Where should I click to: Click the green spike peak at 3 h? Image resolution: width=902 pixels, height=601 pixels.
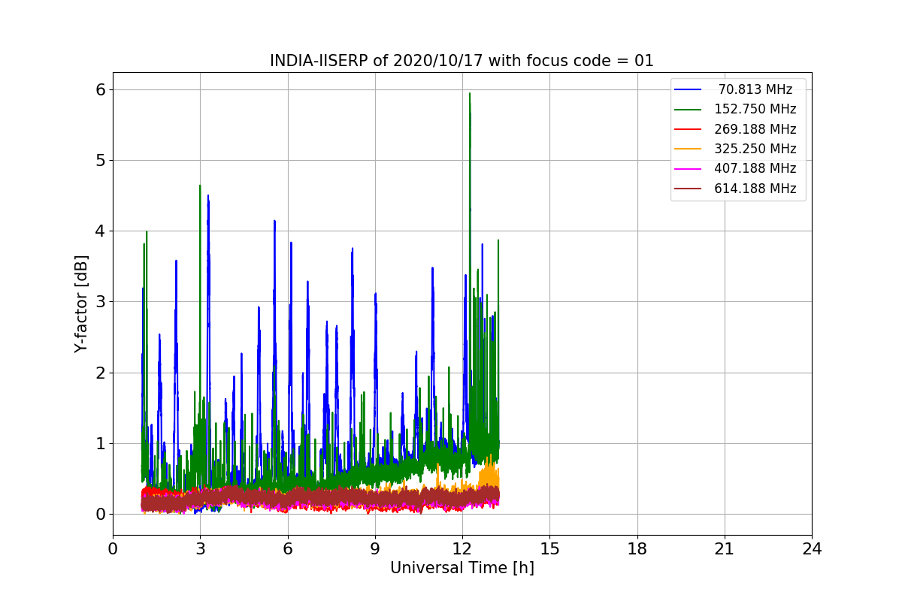[x=200, y=186]
